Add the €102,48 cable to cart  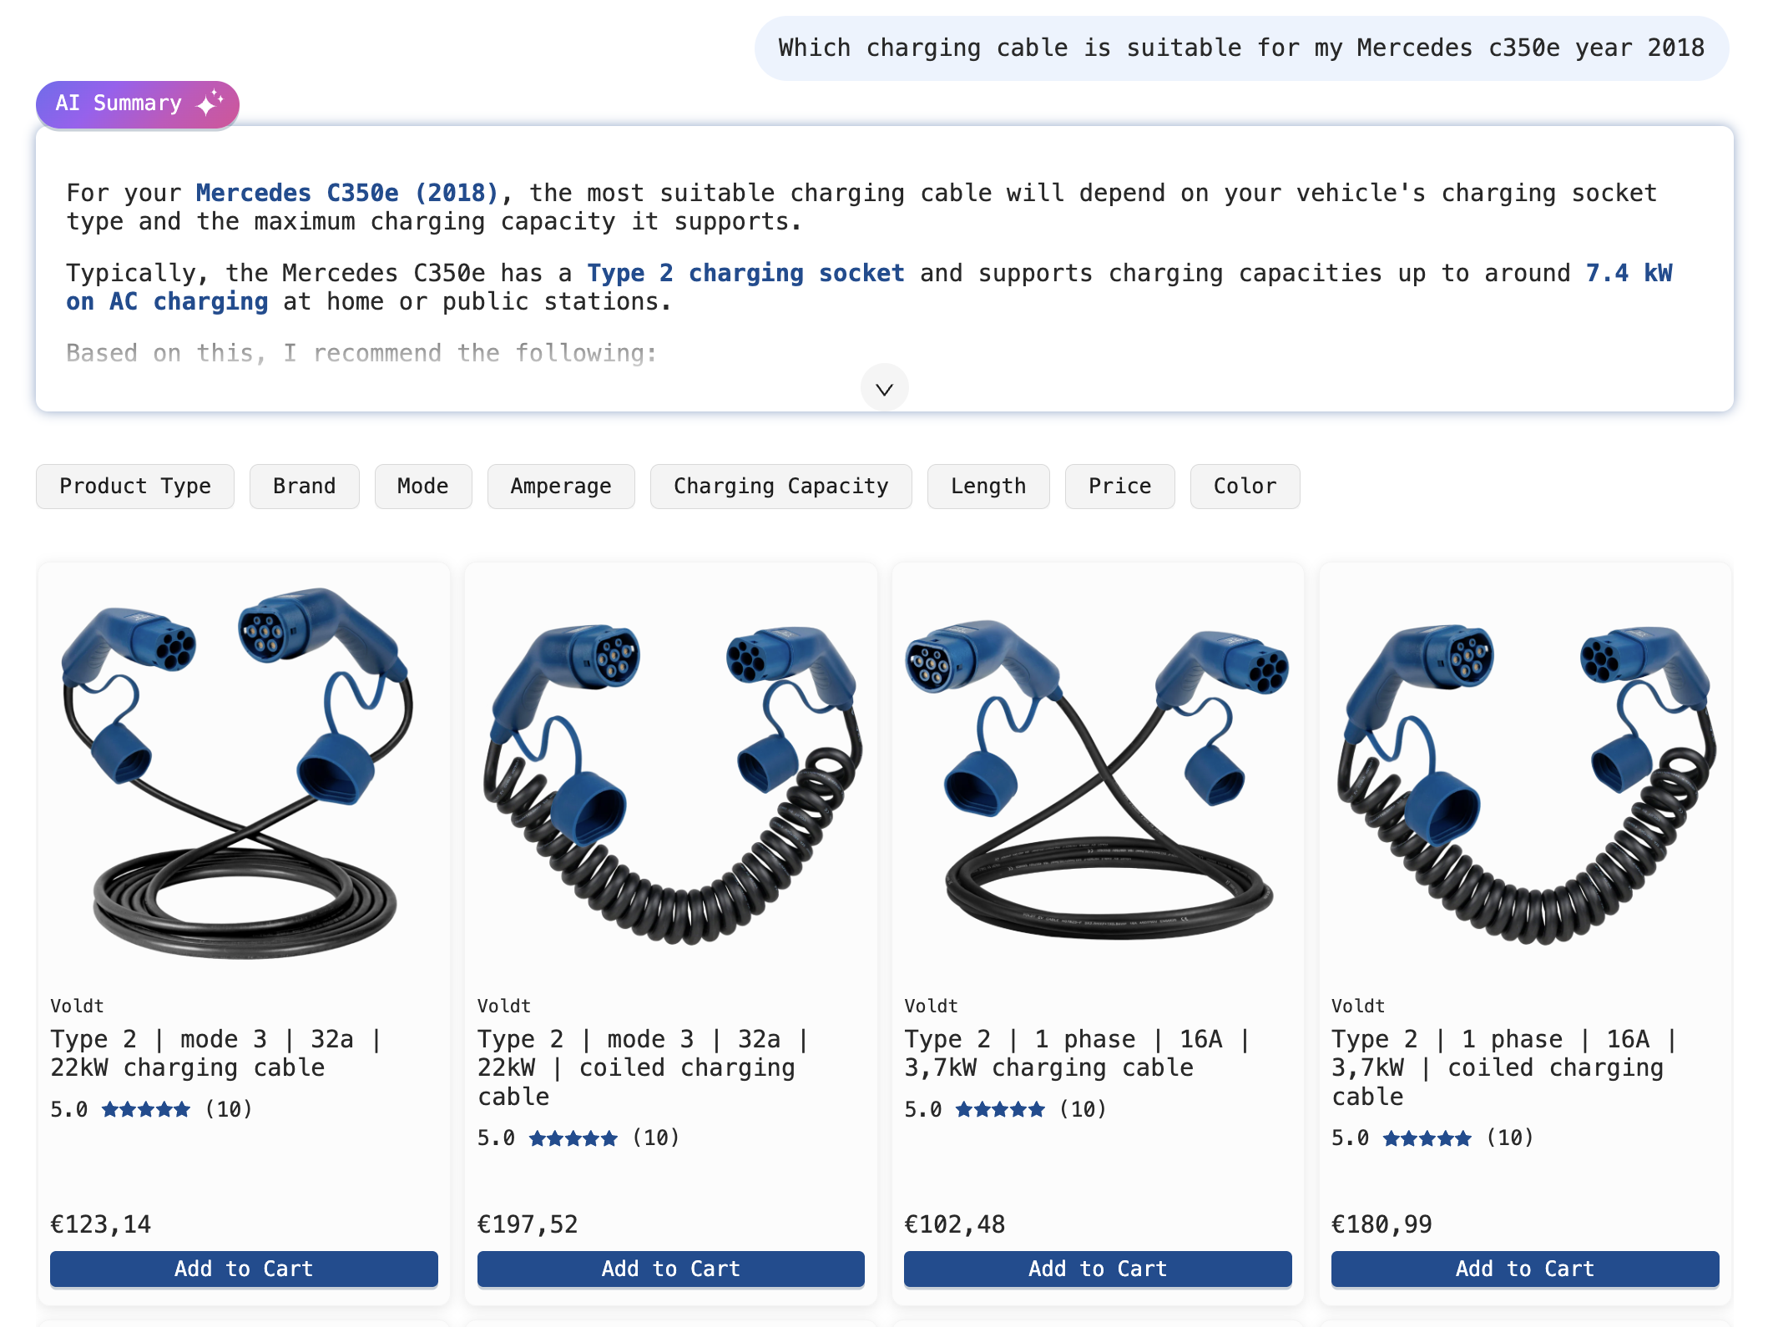click(1098, 1269)
